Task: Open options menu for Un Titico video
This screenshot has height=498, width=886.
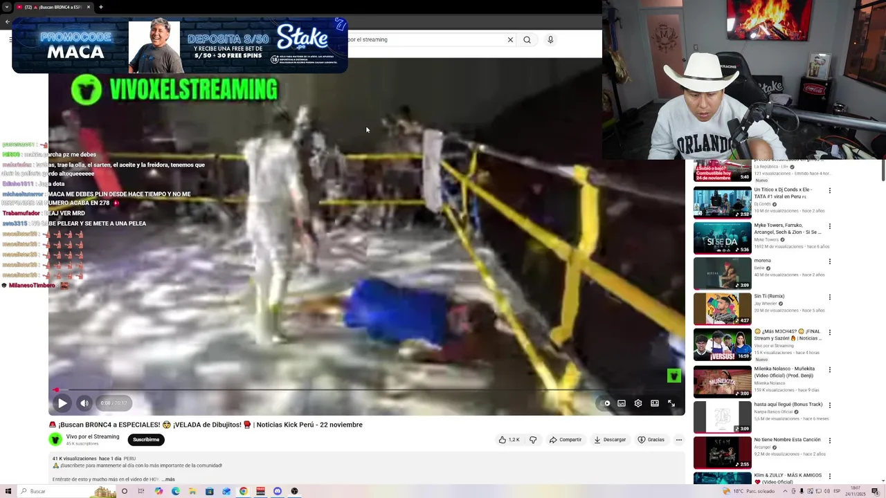Action: (x=829, y=191)
